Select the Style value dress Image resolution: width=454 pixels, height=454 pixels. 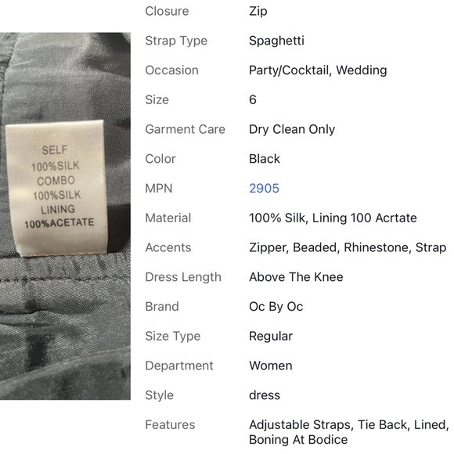click(x=265, y=395)
